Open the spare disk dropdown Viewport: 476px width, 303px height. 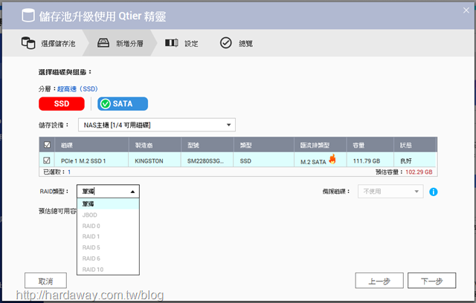coord(390,192)
